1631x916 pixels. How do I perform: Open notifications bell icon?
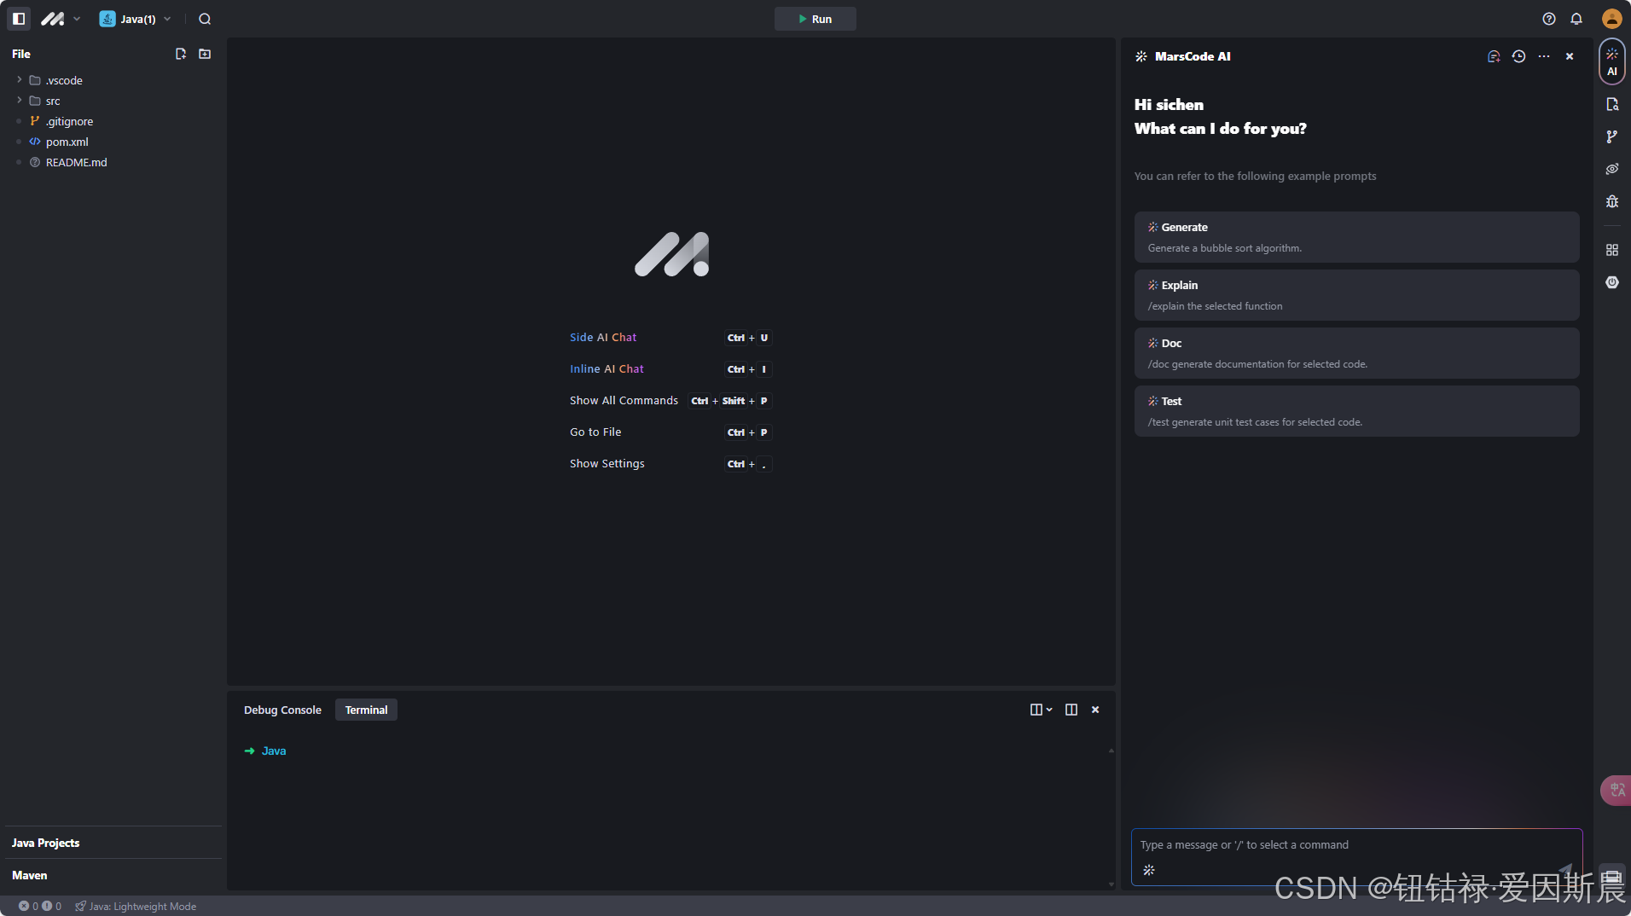point(1576,19)
